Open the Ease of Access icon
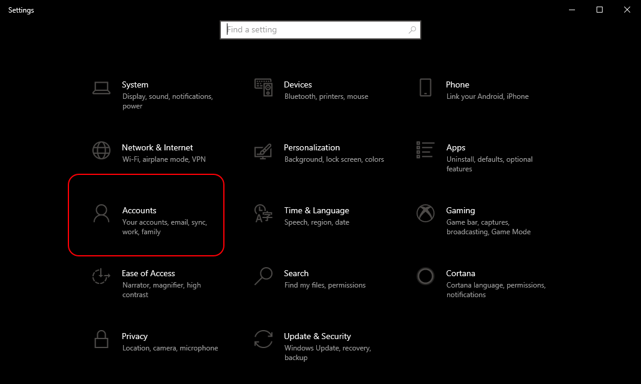 [101, 276]
